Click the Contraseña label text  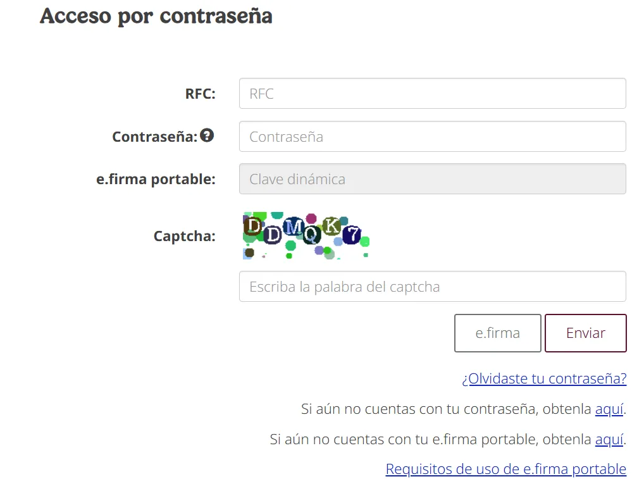click(x=154, y=137)
